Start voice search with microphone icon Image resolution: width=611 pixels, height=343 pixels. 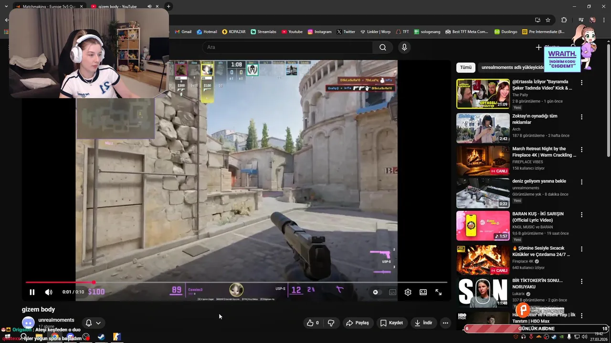[x=404, y=47]
